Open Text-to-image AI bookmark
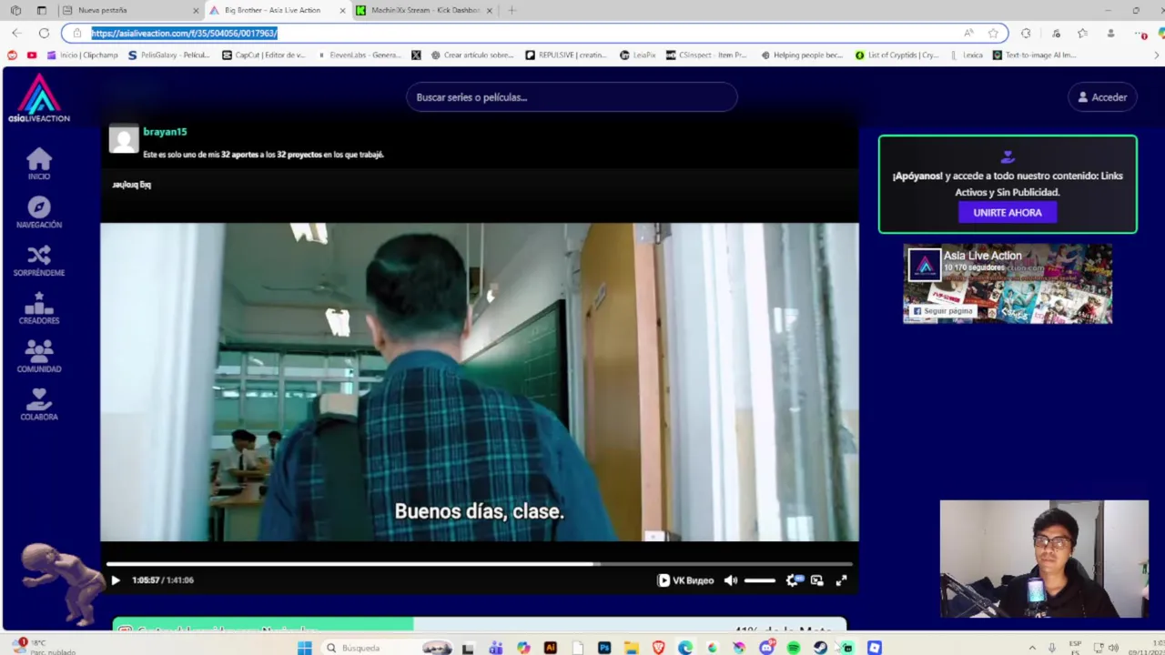Viewport: 1165px width, 655px height. pyautogui.click(x=1035, y=55)
